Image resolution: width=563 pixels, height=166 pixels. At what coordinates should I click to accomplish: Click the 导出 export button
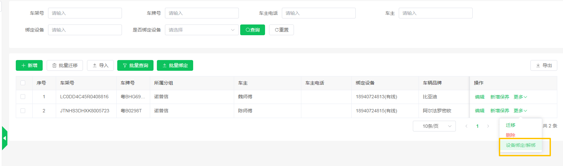point(544,65)
